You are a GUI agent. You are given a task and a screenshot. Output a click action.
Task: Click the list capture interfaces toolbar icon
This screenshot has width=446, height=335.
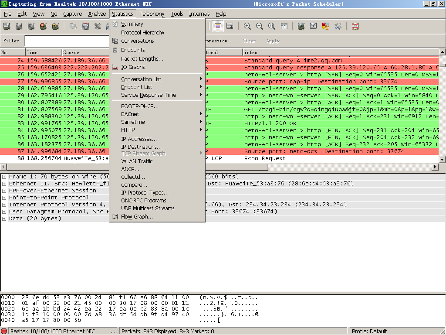[7, 26]
